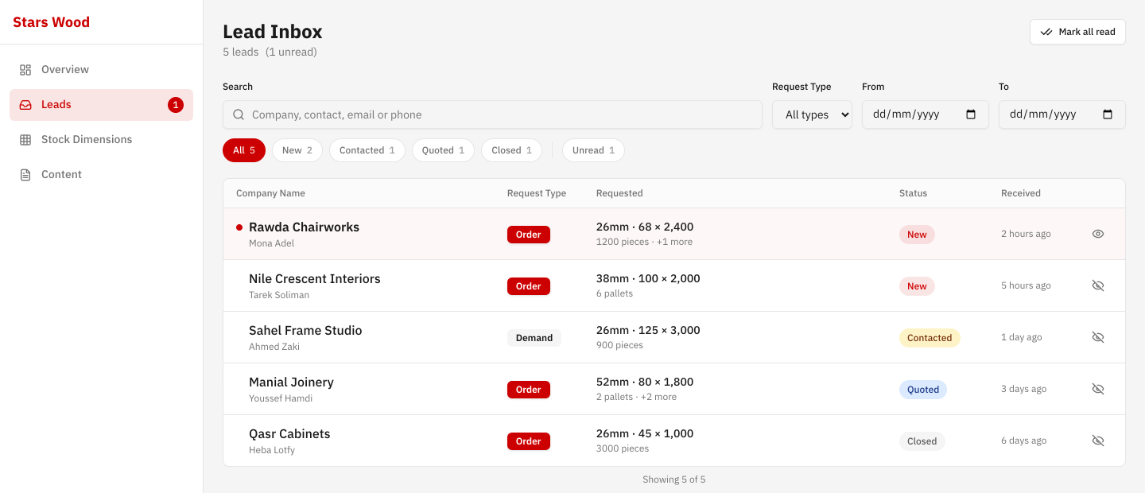Click the Quoted status badge

click(923, 390)
